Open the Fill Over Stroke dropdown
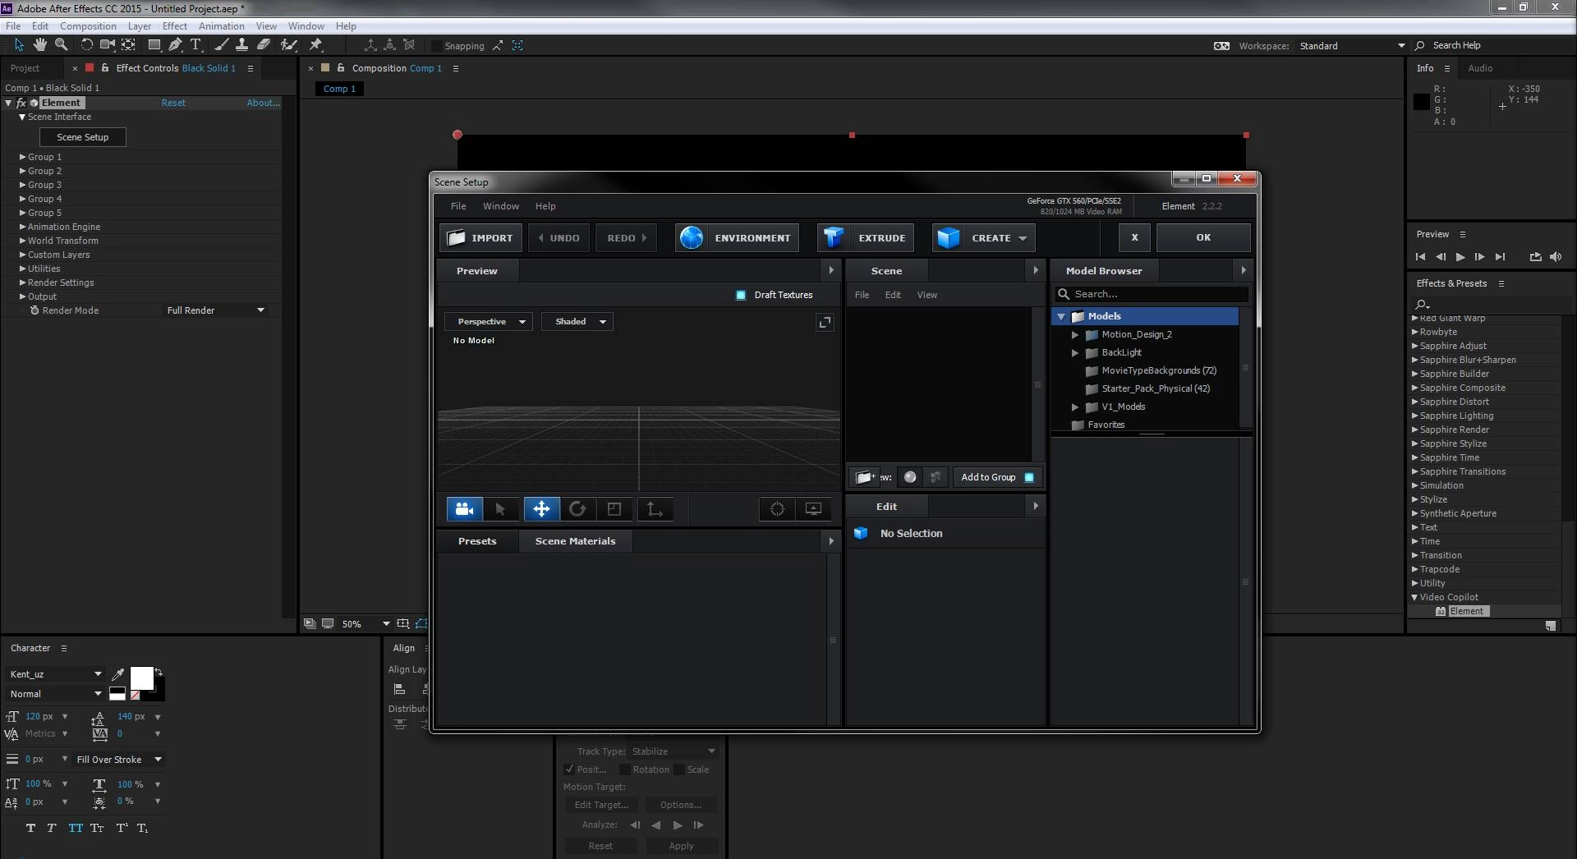 [x=119, y=760]
